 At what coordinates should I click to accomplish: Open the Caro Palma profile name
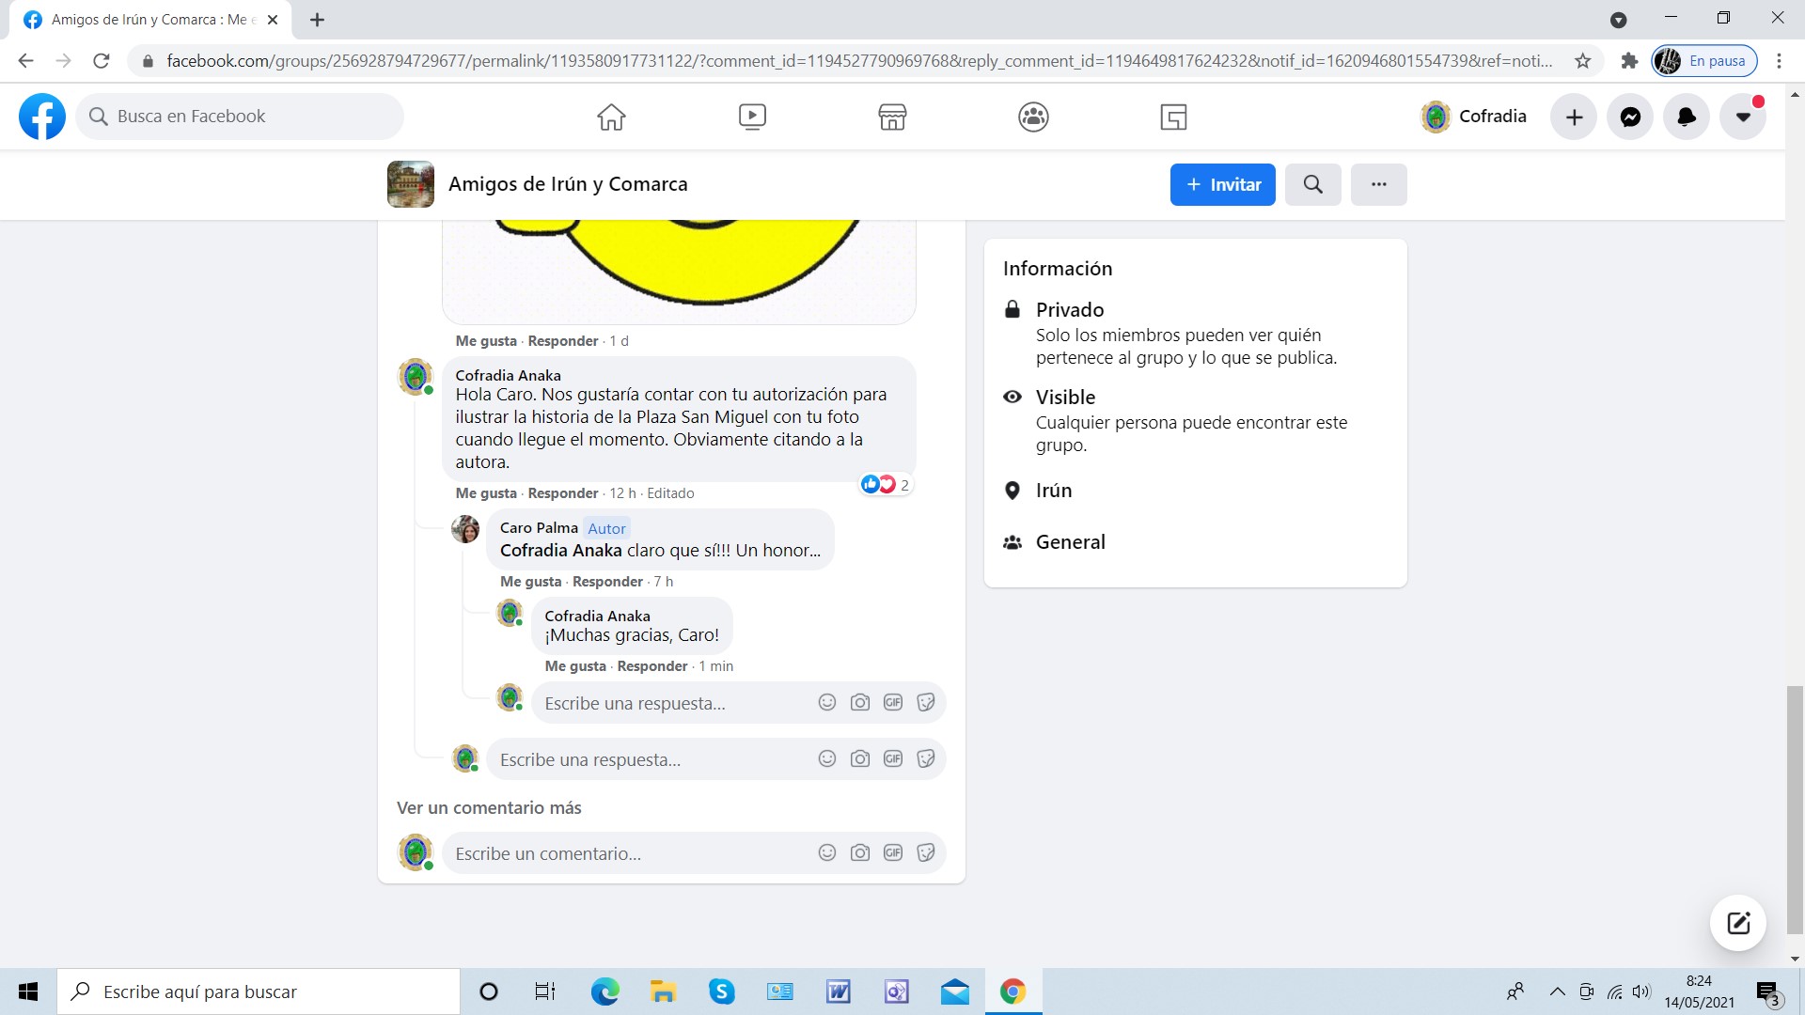539,528
